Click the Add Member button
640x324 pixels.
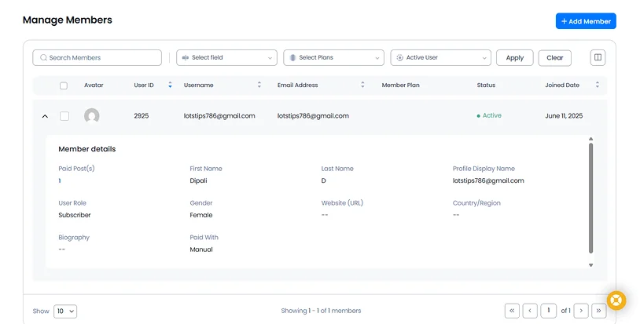(x=586, y=21)
